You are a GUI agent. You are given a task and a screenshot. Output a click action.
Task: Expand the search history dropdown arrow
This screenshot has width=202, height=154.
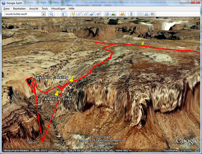tap(43, 14)
